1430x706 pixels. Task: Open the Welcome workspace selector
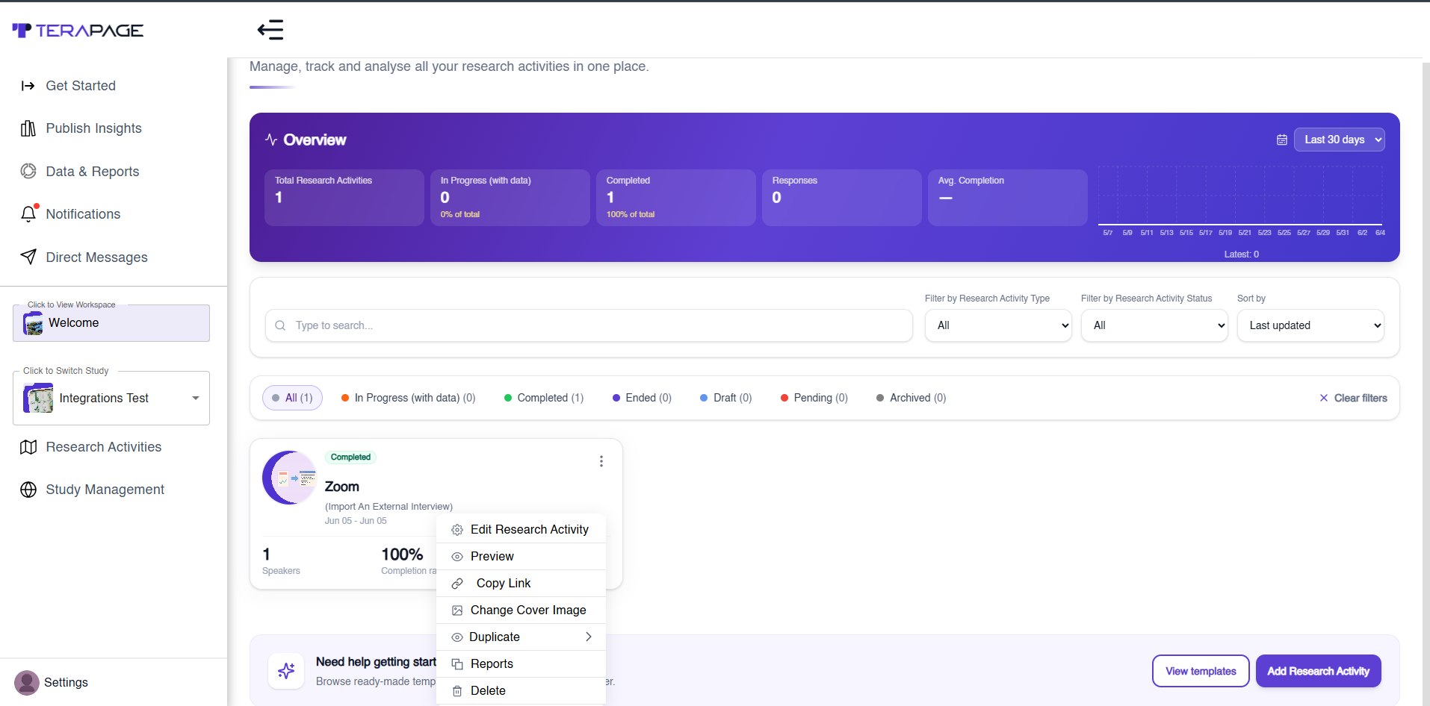tap(111, 323)
